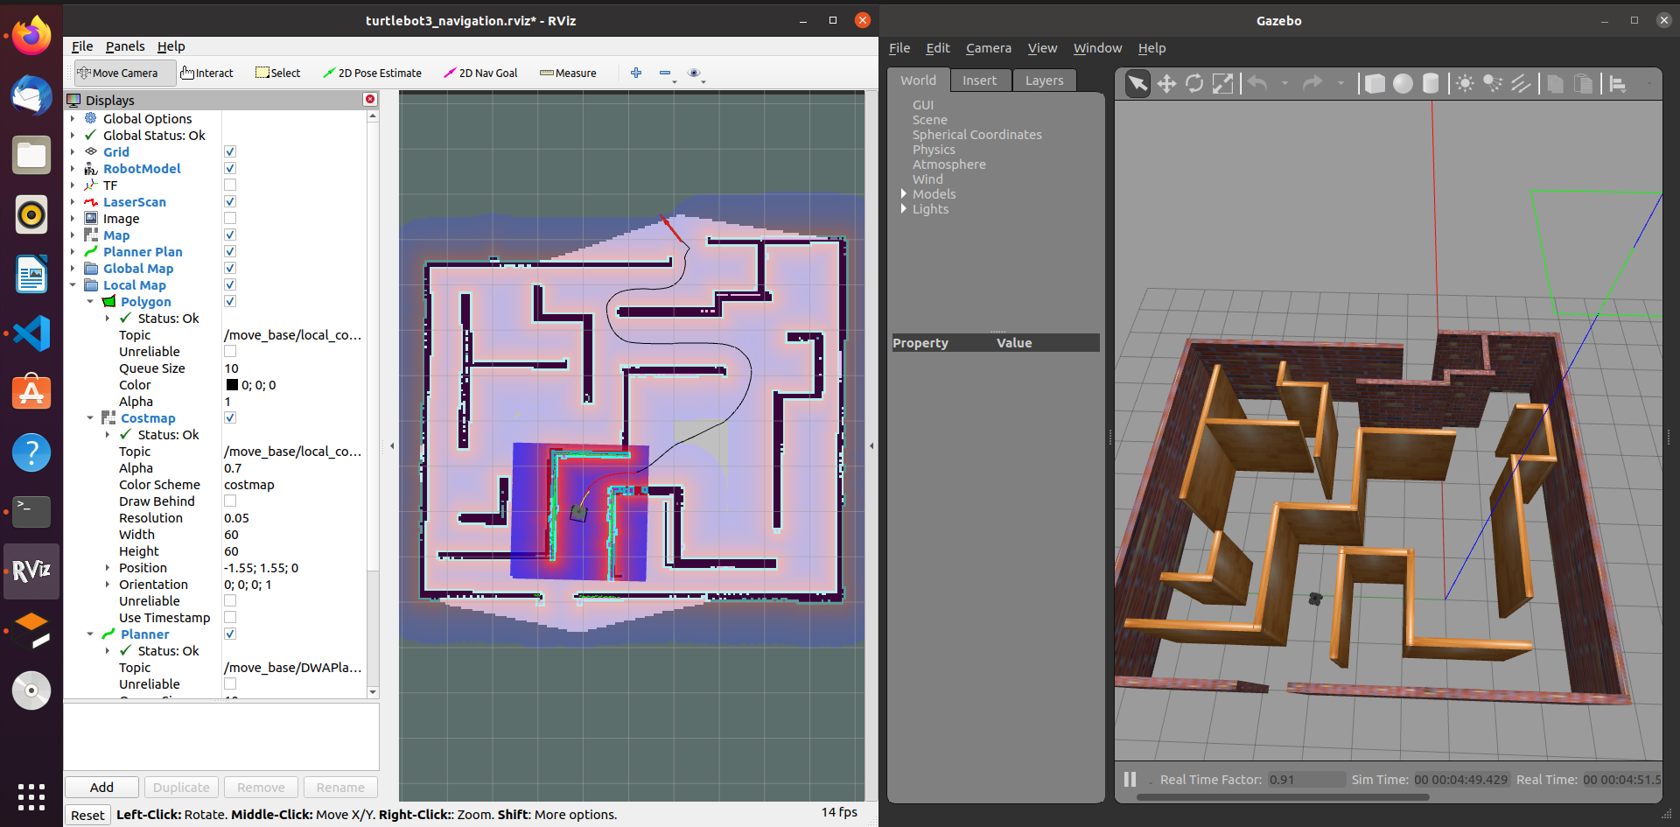Viewport: 1680px width, 827px height.
Task: Toggle the LaserScan display checkbox
Action: click(230, 201)
